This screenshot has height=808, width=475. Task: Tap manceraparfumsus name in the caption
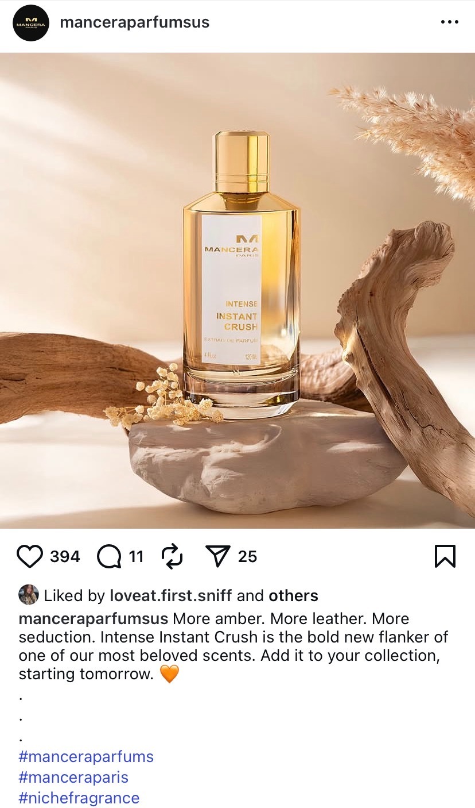[94, 619]
